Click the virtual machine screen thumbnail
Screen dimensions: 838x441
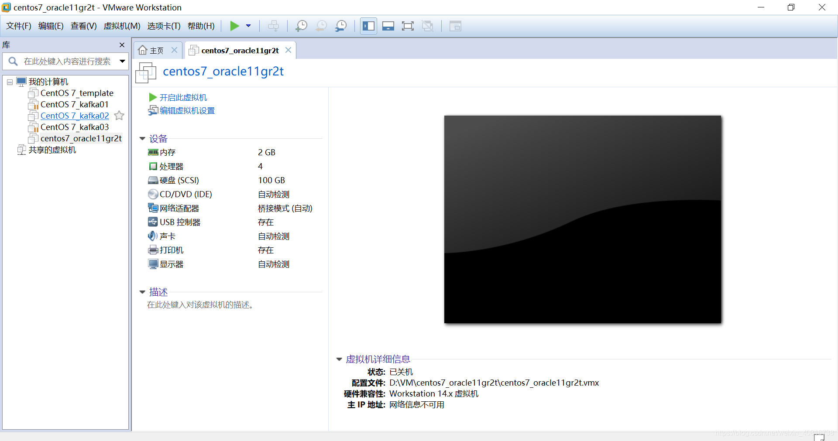pos(583,219)
